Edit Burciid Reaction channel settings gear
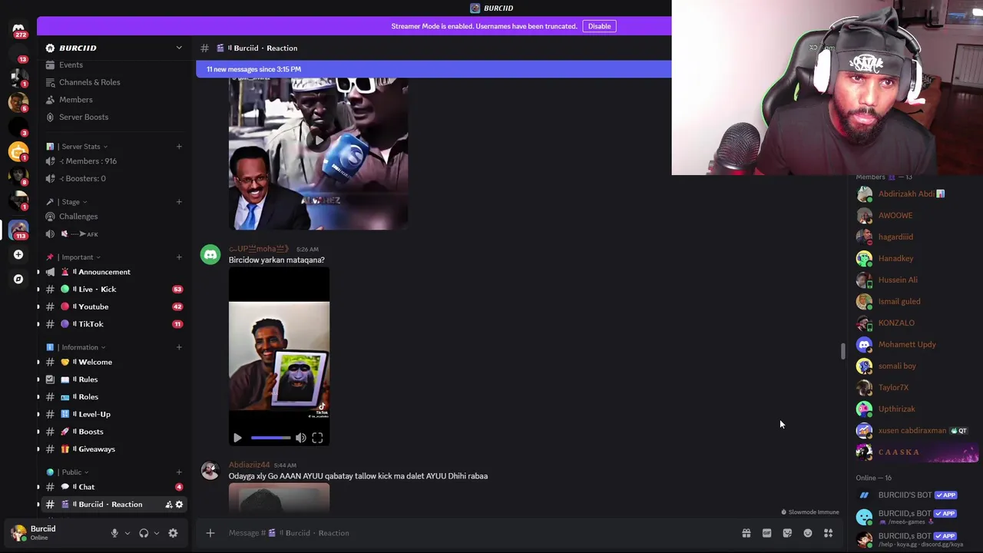Viewport: 983px width, 553px height. click(179, 505)
